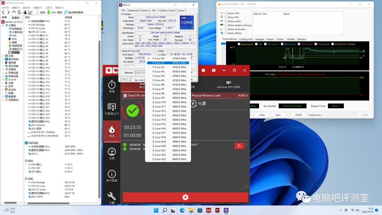Go forward using AIDA64 toolbar forward arrow
This screenshot has width=382, height=215.
coord(8,12)
